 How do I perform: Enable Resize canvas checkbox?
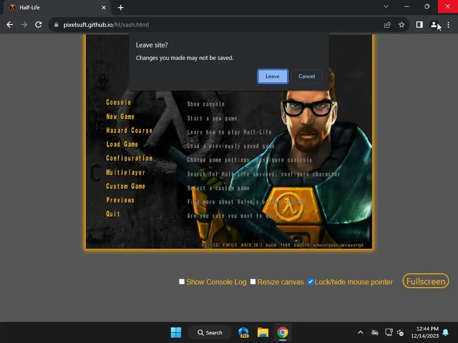(x=253, y=281)
